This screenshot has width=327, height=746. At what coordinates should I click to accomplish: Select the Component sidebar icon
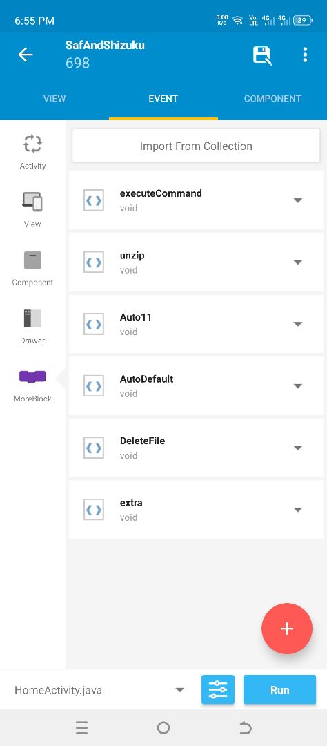click(33, 260)
